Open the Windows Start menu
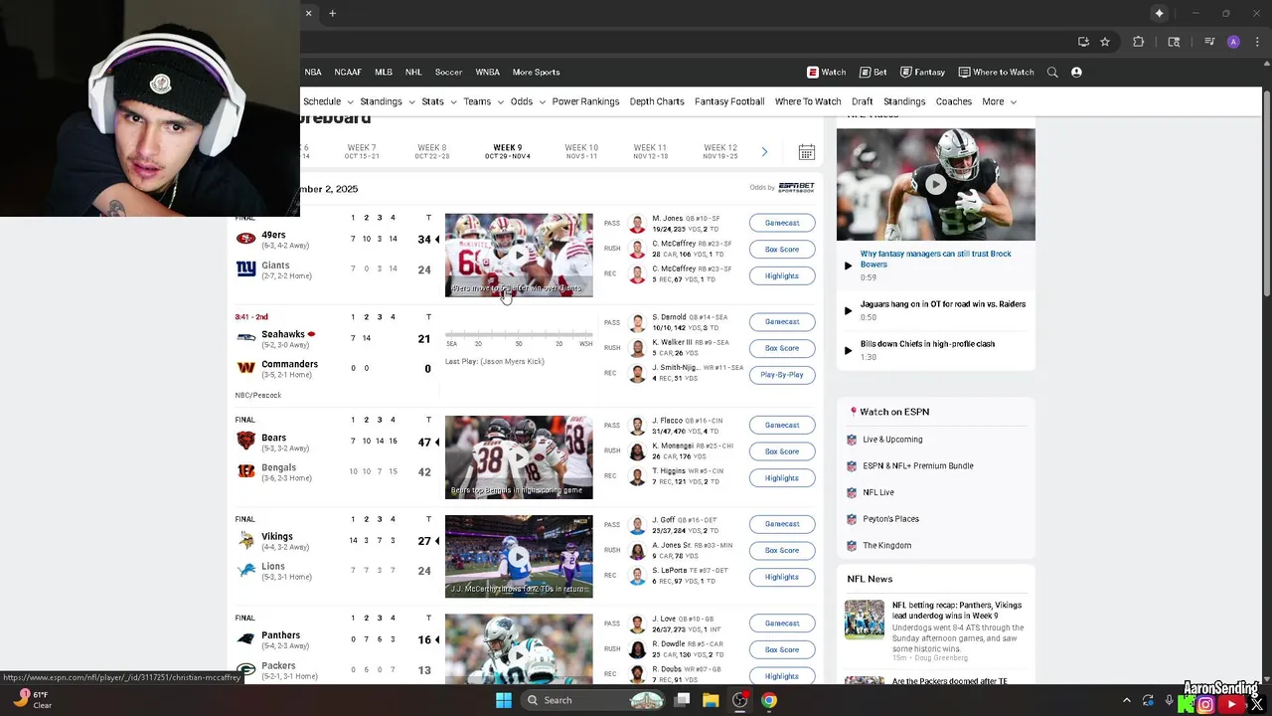 tap(504, 700)
